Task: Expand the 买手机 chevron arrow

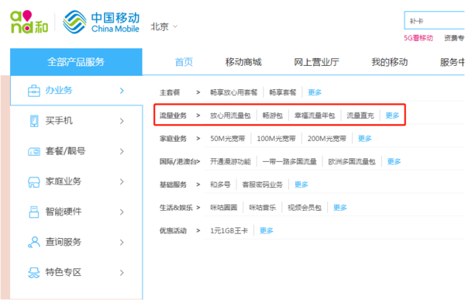Action: pos(122,121)
